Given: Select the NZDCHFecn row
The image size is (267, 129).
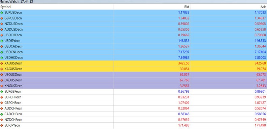Looking at the screenshot, I should (x=133, y=120).
